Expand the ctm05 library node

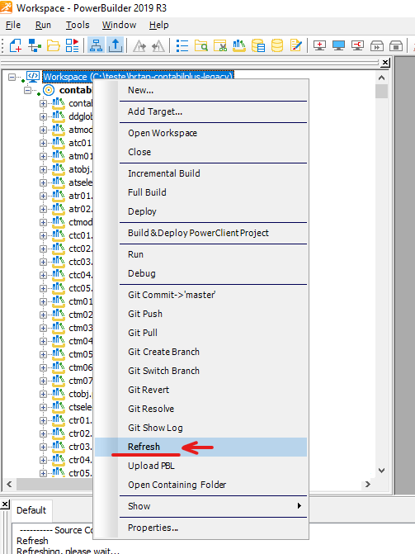click(x=43, y=354)
